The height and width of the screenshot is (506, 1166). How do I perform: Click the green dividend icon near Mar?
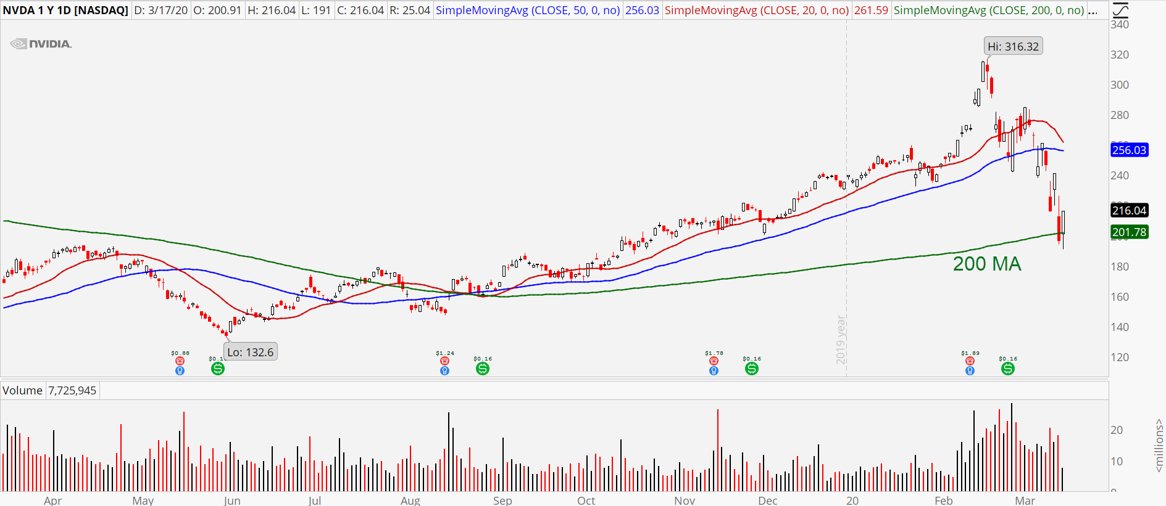1007,369
